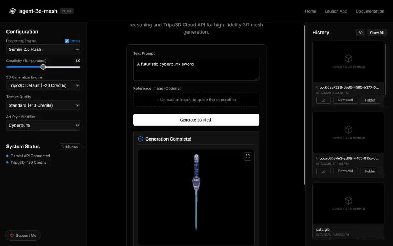
Task: Open the Reasoning Engine dropdown
Action: [43, 49]
